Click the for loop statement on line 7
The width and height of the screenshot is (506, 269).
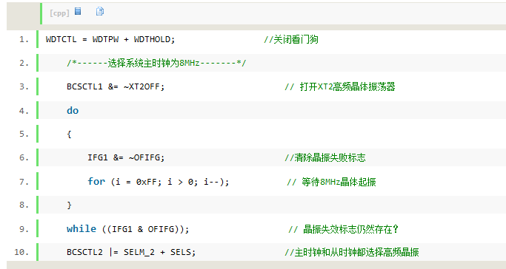[158, 182]
